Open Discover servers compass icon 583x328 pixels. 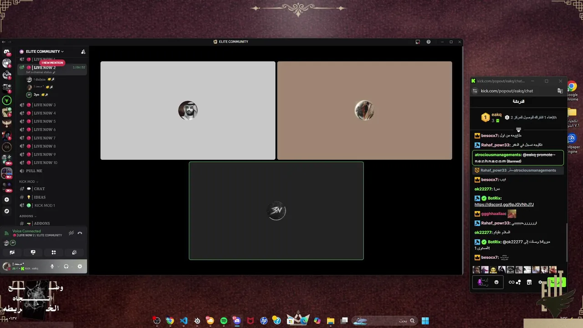coord(7,211)
